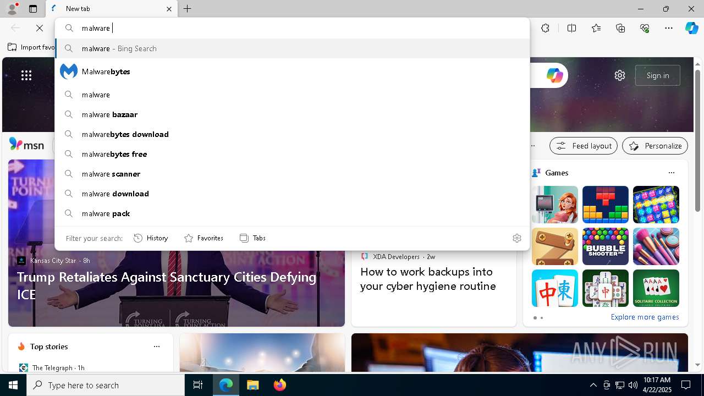Open Collections icon in toolbar

(x=620, y=28)
